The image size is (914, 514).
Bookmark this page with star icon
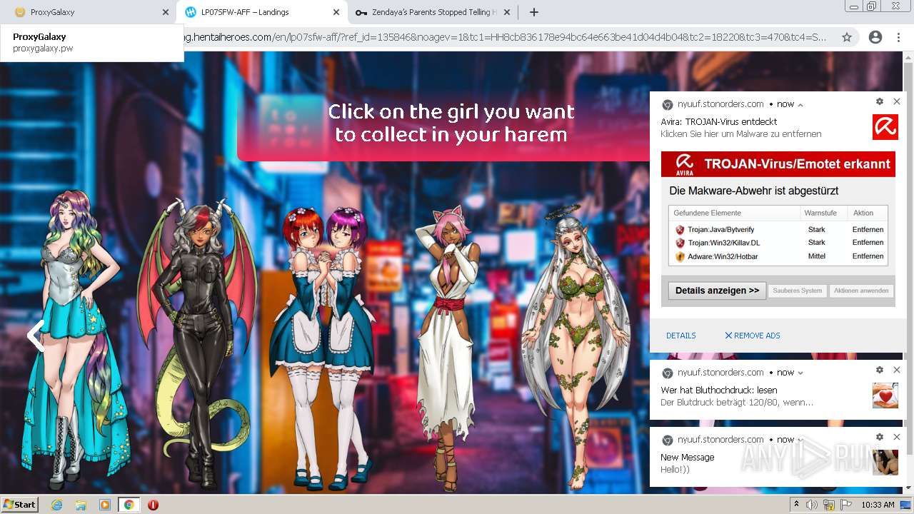(x=847, y=37)
